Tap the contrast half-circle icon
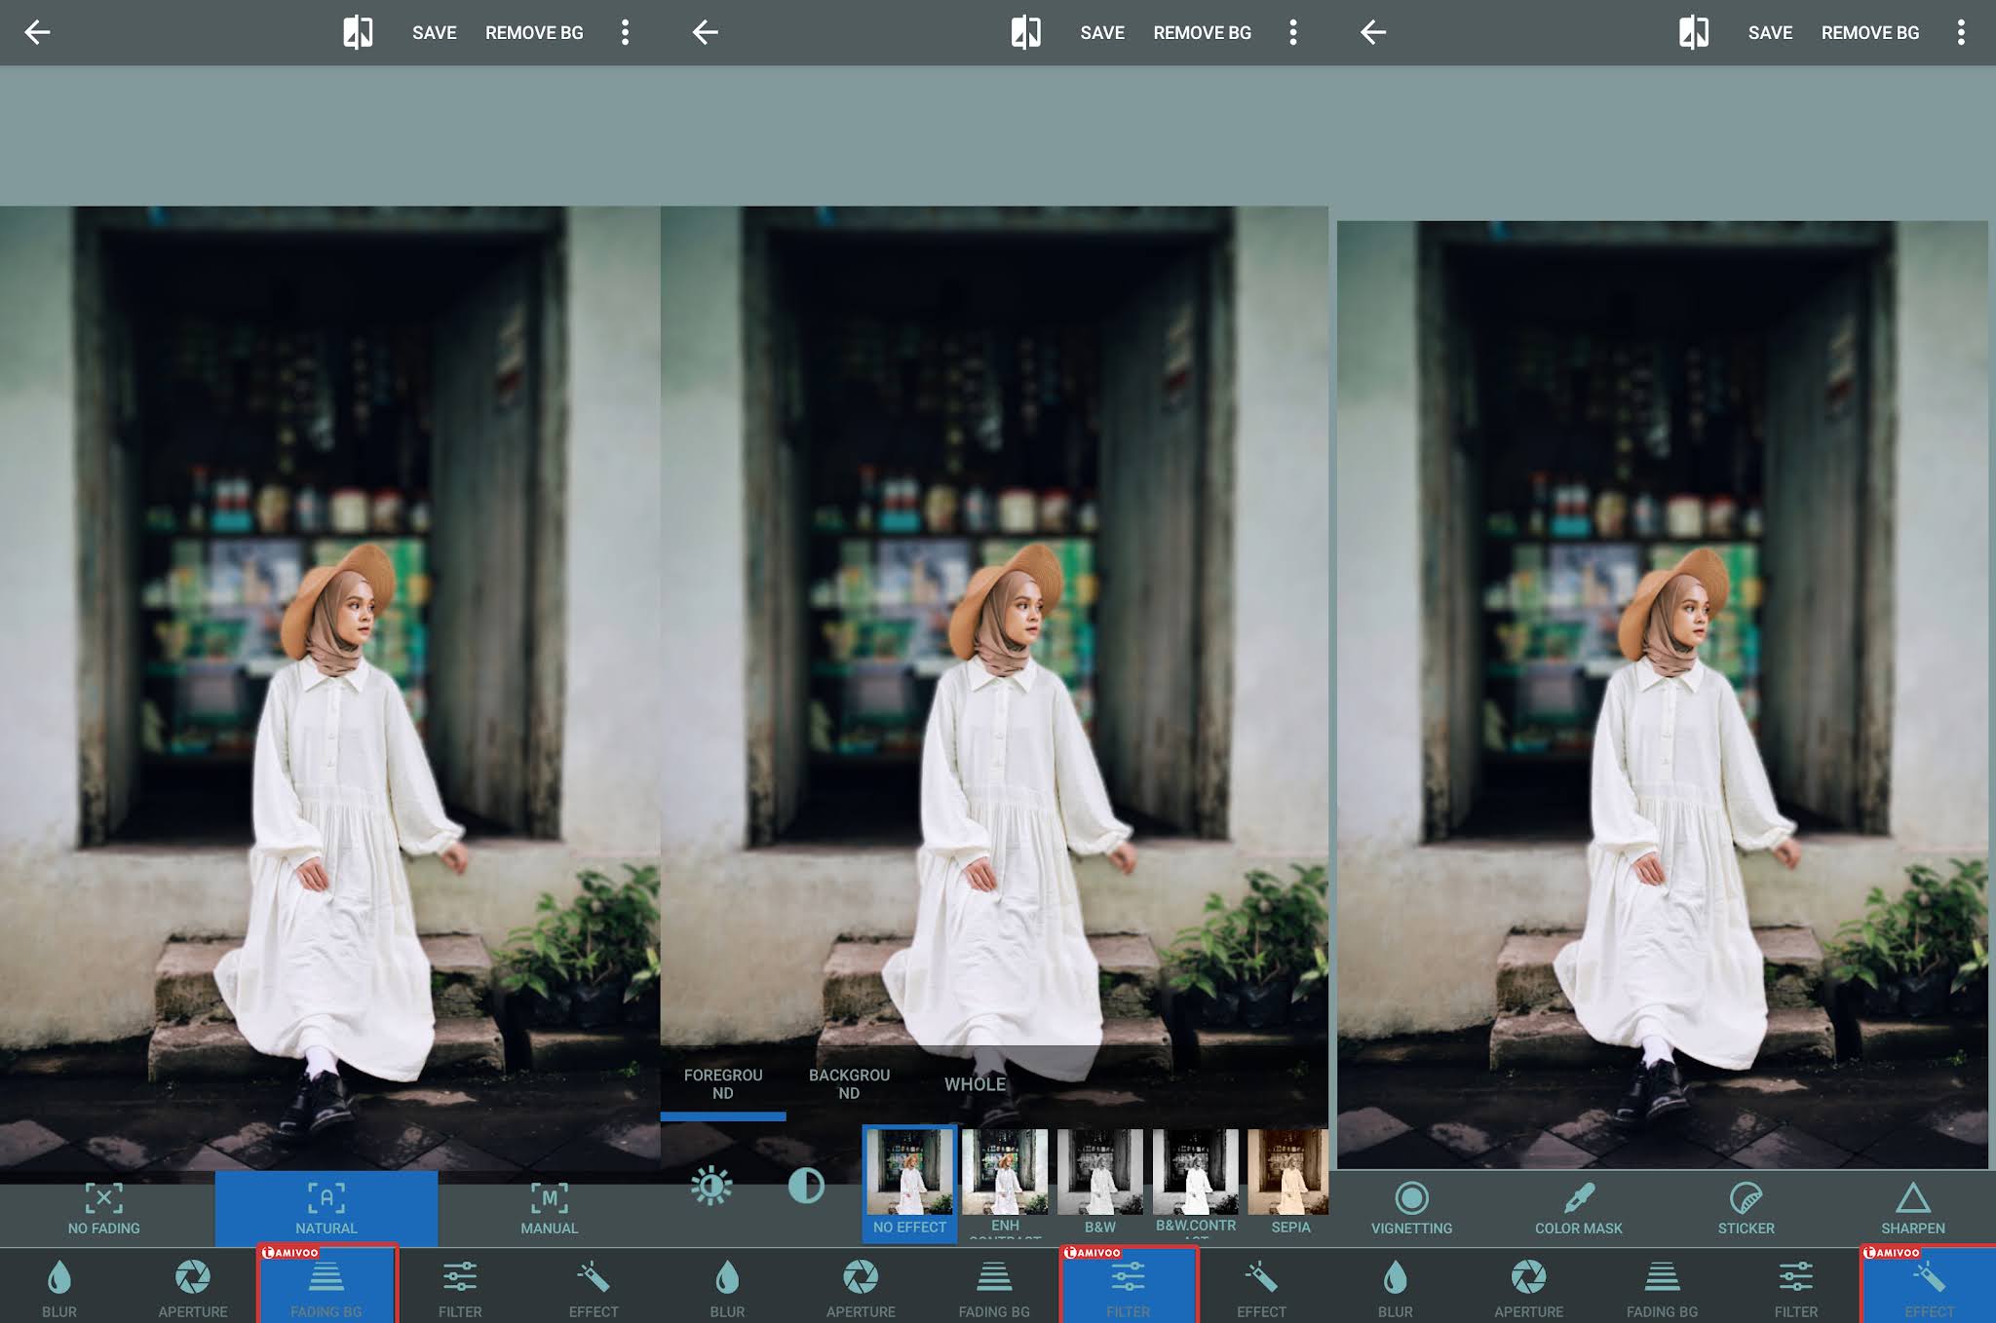Viewport: 1996px width, 1323px height. pyautogui.click(x=806, y=1186)
